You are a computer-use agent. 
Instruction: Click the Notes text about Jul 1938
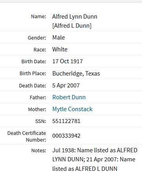pyautogui.click(x=95, y=159)
